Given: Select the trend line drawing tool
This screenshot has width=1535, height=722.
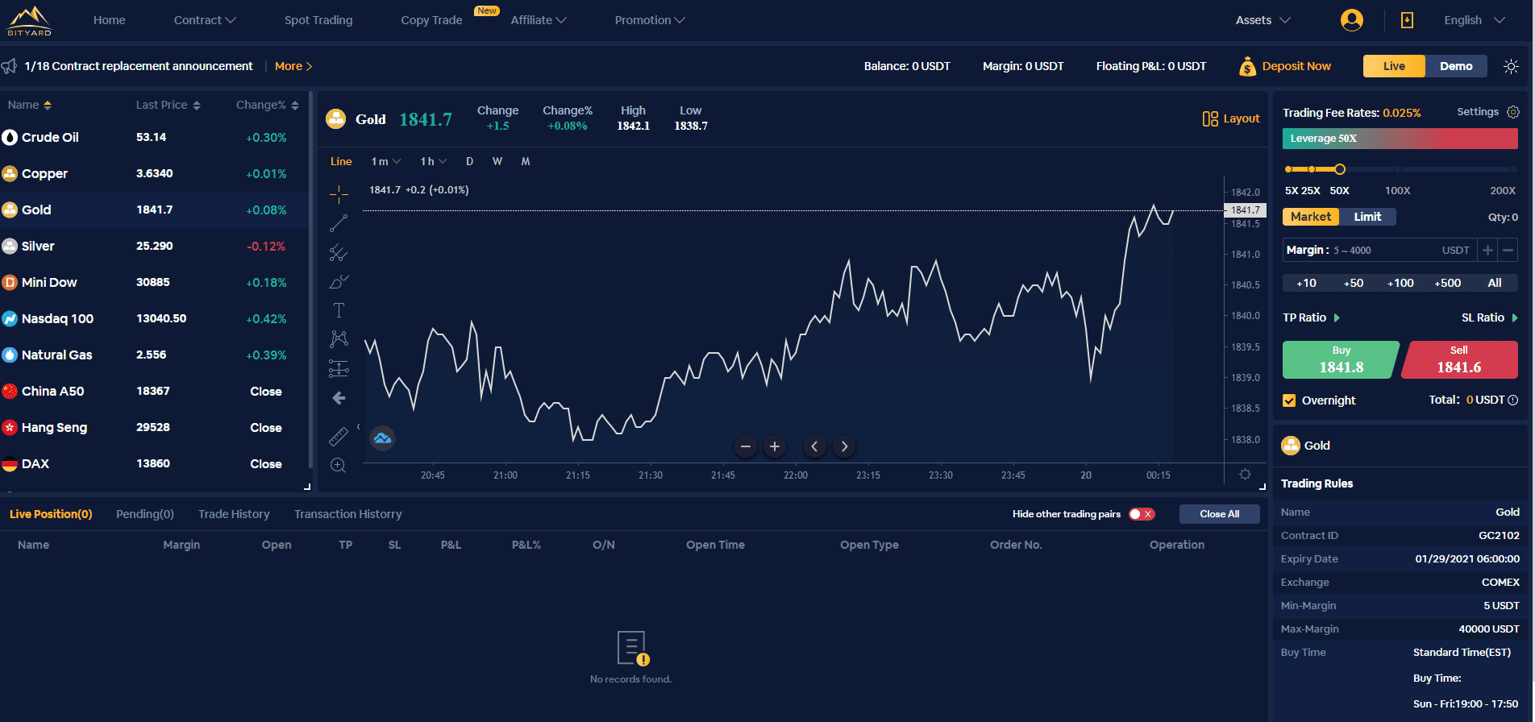Looking at the screenshot, I should click(339, 223).
